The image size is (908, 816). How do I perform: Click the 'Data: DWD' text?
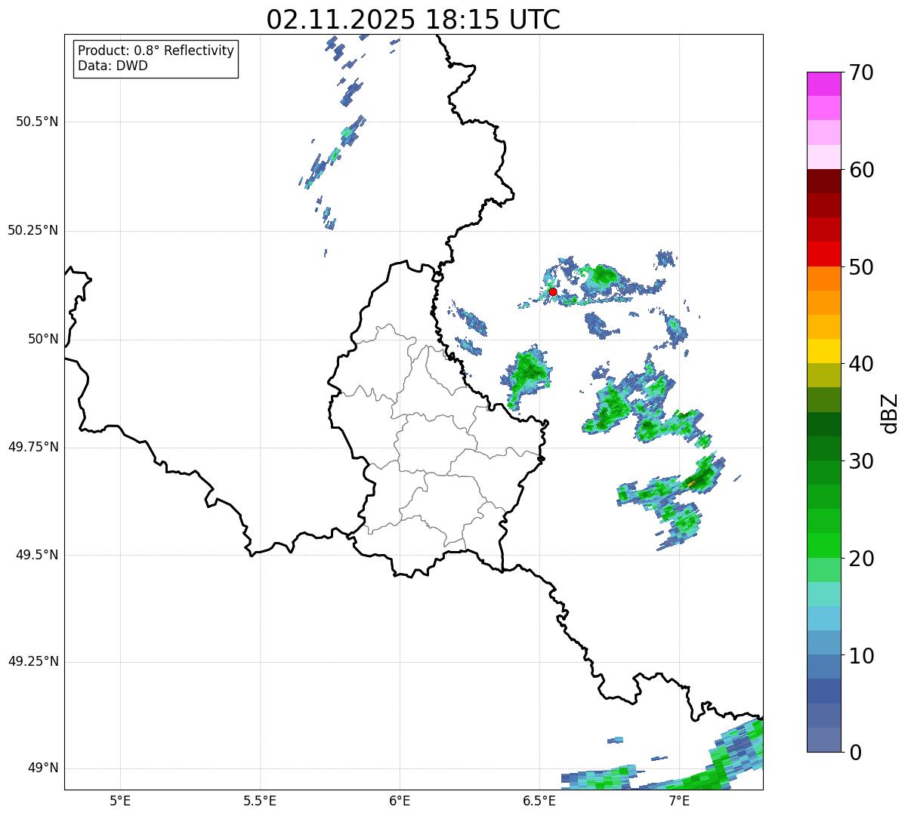[113, 66]
